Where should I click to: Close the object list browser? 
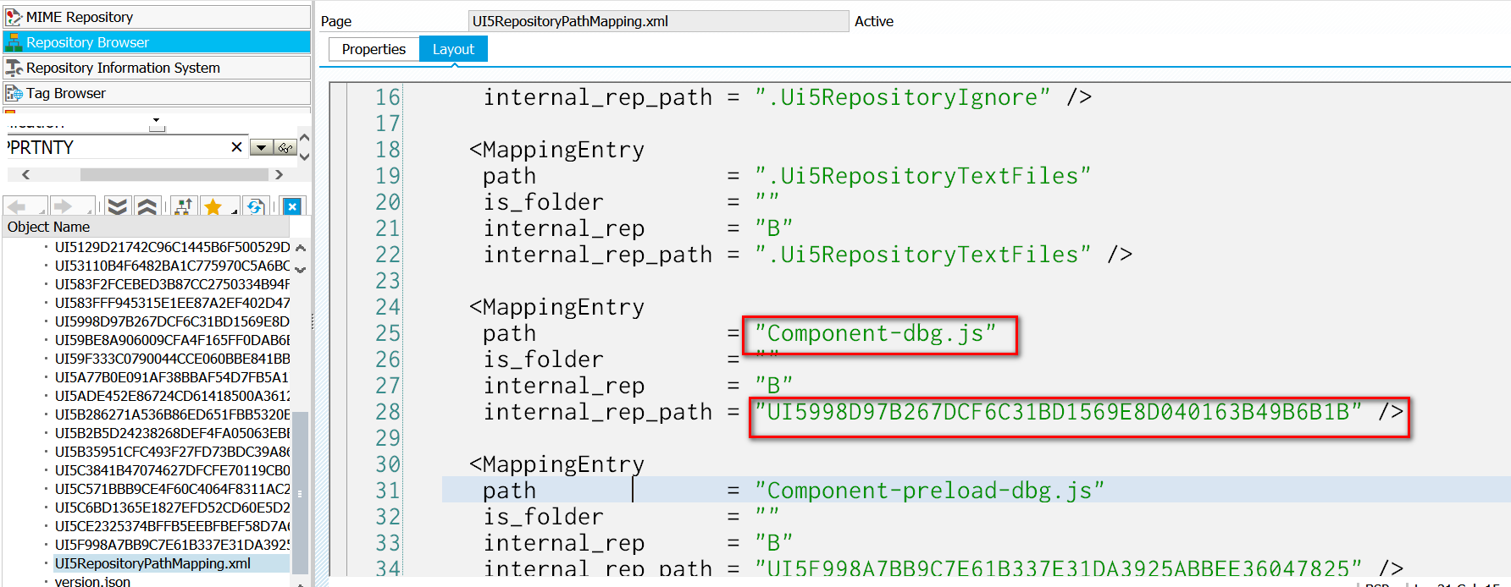tap(292, 206)
